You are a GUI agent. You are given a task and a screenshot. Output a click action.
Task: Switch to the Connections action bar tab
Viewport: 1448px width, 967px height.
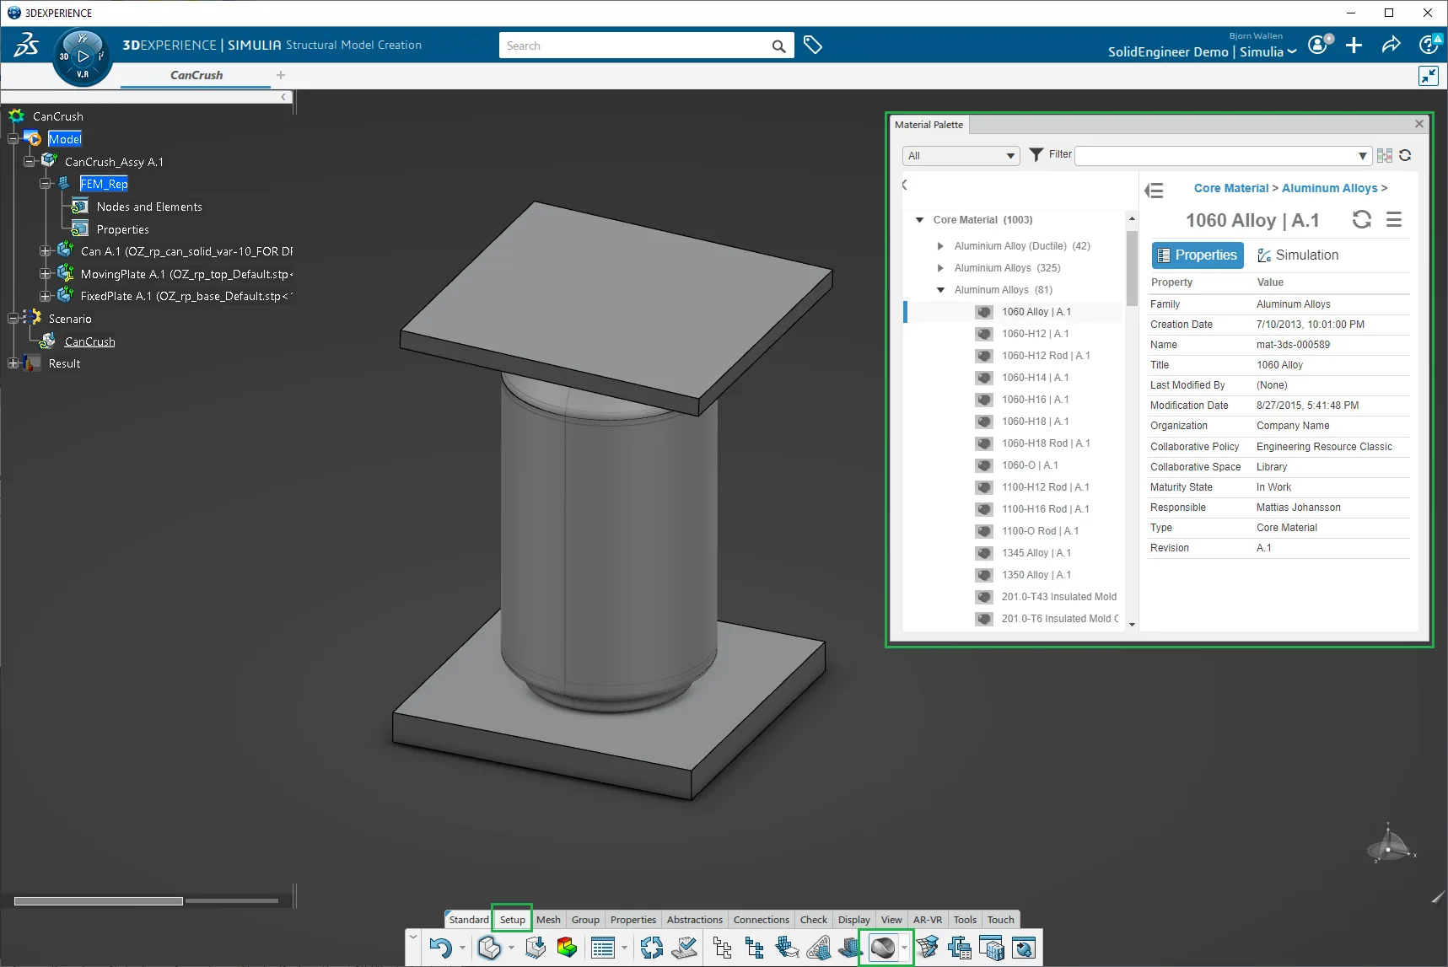[x=762, y=920]
